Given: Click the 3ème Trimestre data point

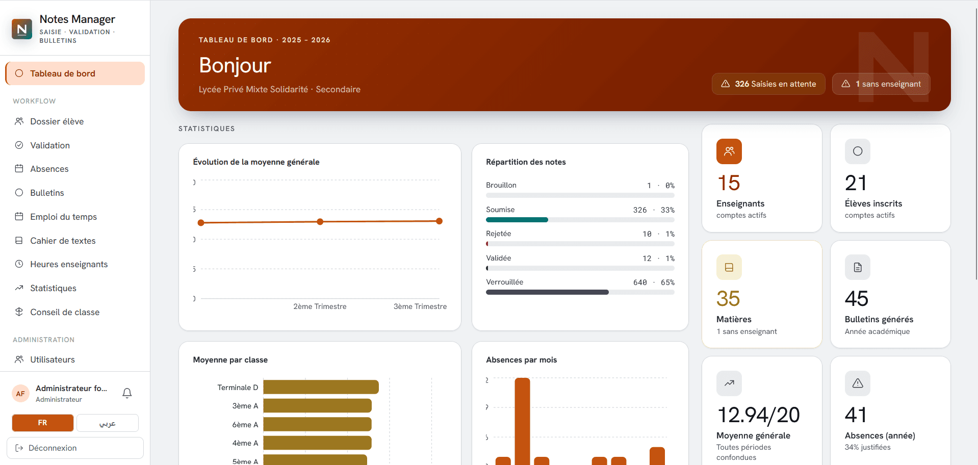Looking at the screenshot, I should tap(439, 221).
